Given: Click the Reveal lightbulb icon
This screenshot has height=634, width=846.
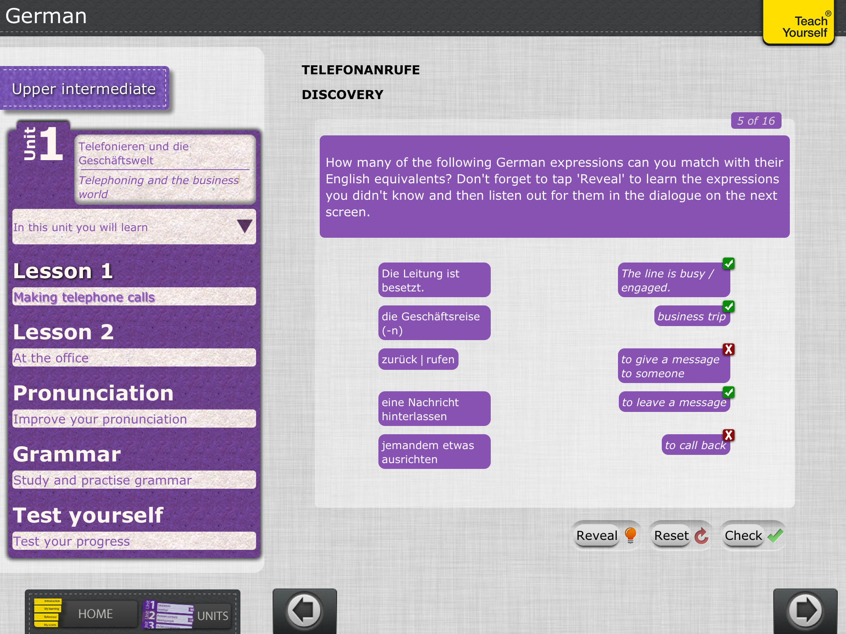Looking at the screenshot, I should 630,535.
